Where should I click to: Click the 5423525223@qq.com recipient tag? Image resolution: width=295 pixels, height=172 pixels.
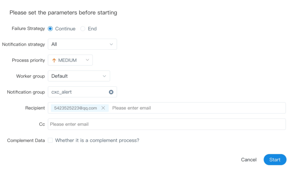click(75, 108)
